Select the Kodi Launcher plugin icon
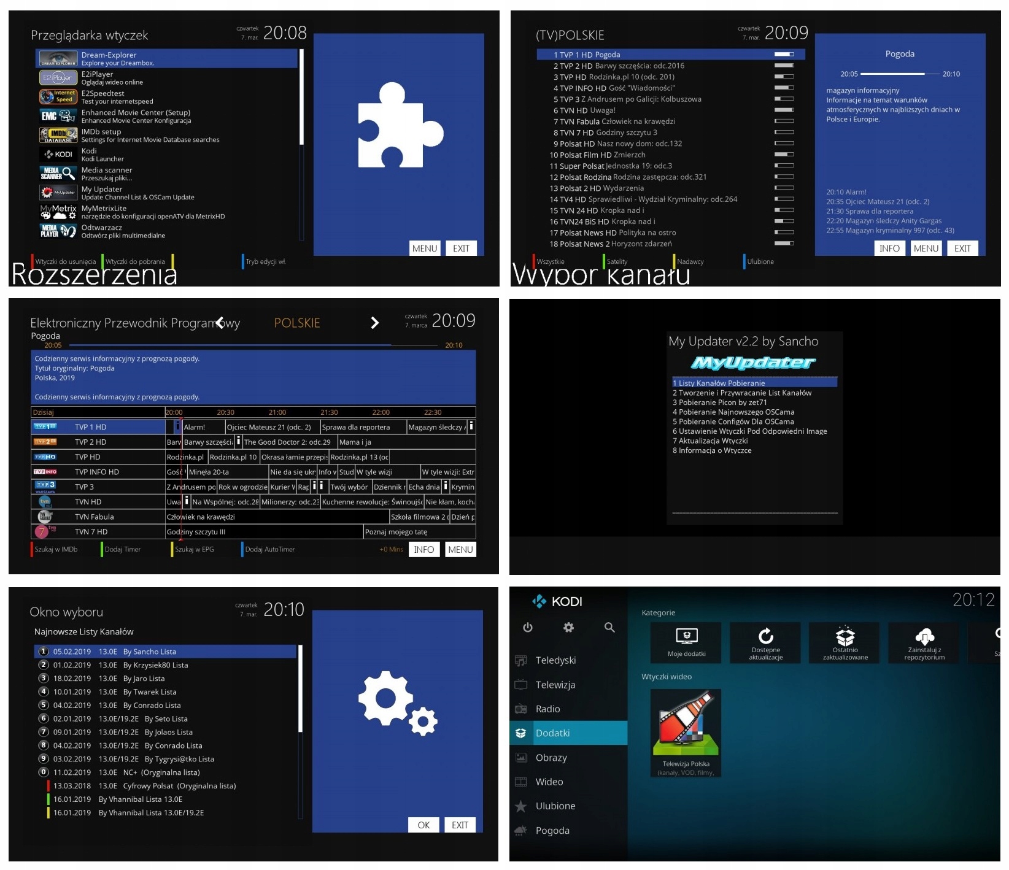Viewport: 1009px width, 870px height. [x=58, y=155]
